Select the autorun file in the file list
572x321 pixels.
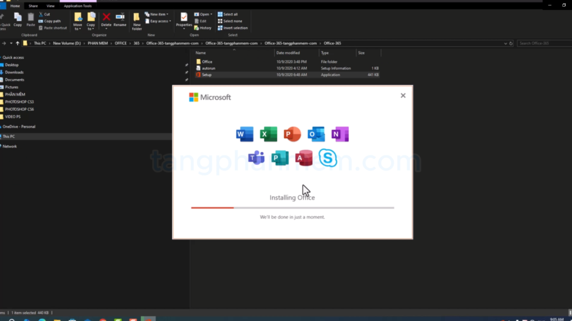click(208, 69)
